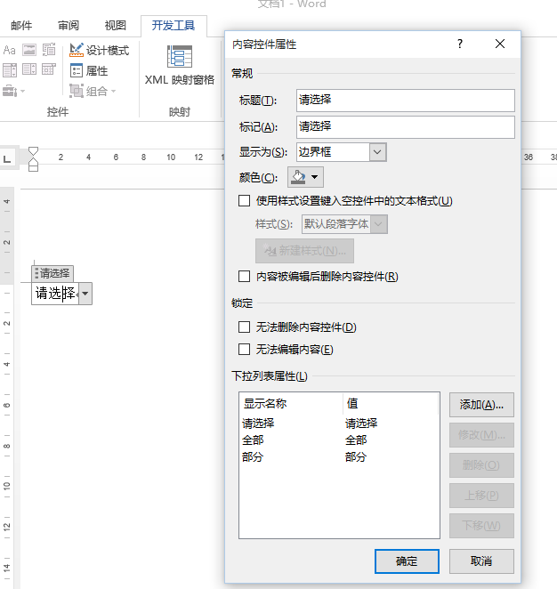Viewport: 557px width, 589px height.
Task: Open 属性 control properties from ribbon
Action: click(89, 70)
